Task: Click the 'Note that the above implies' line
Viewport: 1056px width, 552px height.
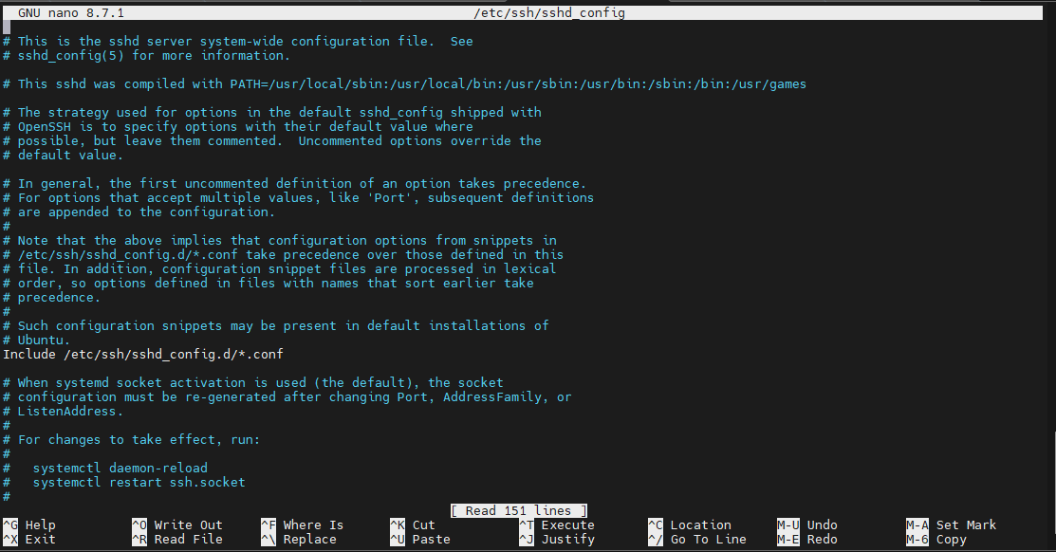Action: click(x=280, y=240)
